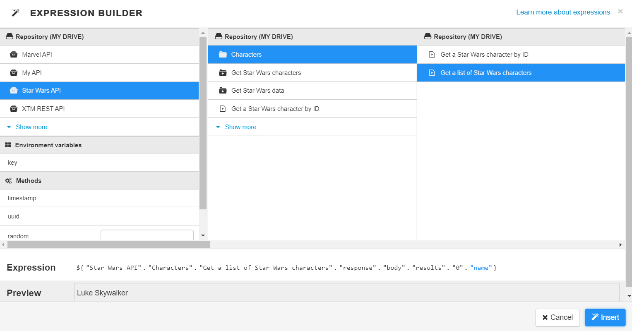The height and width of the screenshot is (331, 632).
Task: Open the Characters folder
Action: tap(312, 55)
